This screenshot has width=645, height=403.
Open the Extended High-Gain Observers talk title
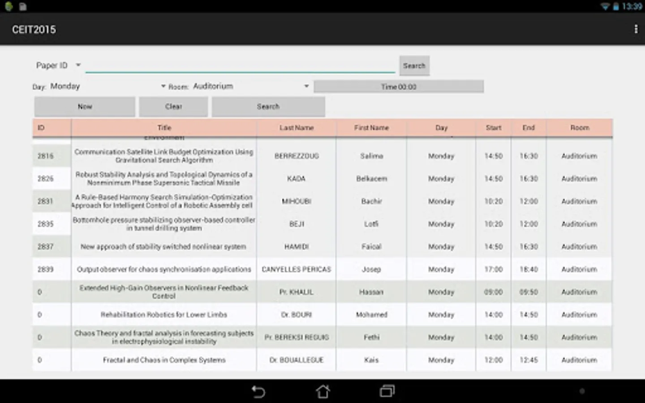[164, 292]
